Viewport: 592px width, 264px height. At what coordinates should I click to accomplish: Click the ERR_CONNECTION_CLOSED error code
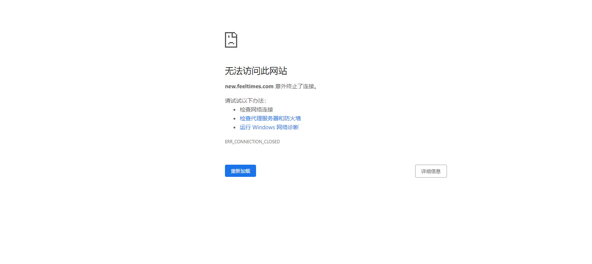[x=252, y=142]
